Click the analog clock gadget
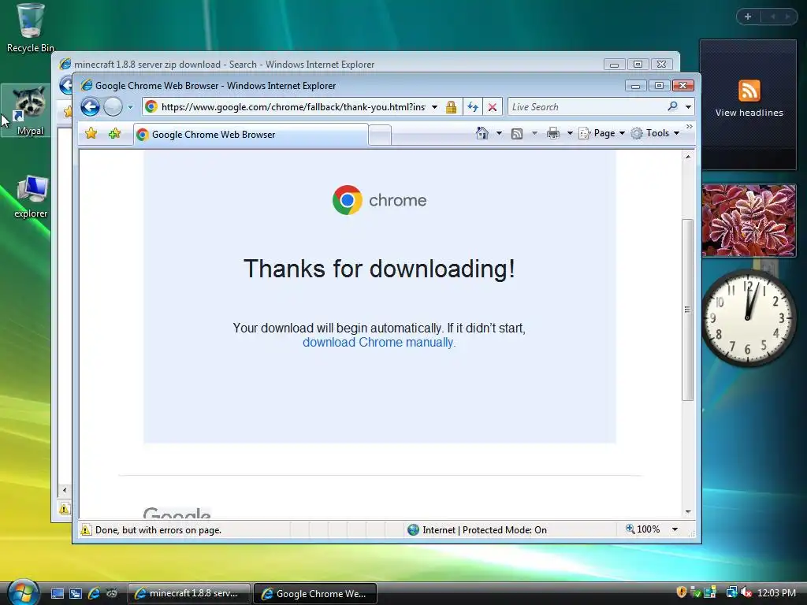This screenshot has width=807, height=605. pos(749,317)
